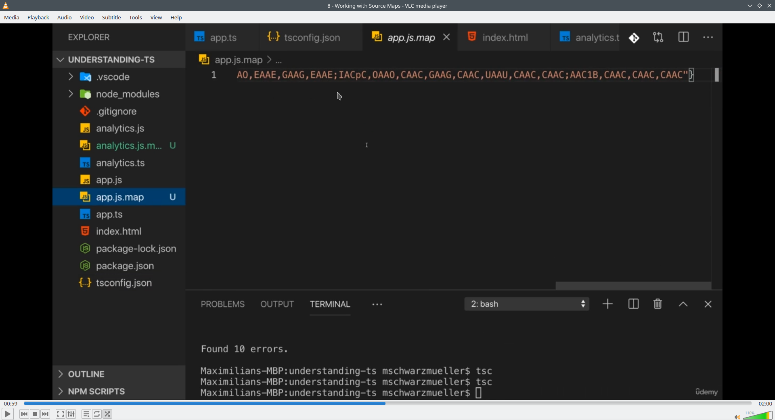Image resolution: width=775 pixels, height=420 pixels.
Task: Show more panel tabs ellipsis
Action: point(377,305)
